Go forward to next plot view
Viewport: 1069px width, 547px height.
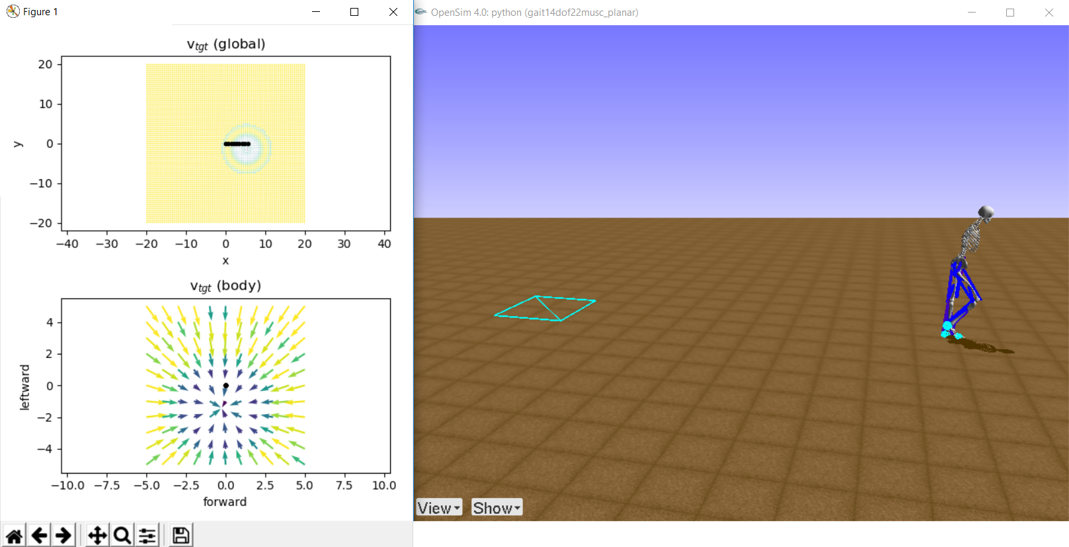(x=63, y=535)
